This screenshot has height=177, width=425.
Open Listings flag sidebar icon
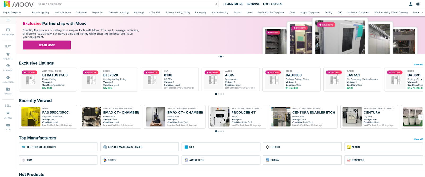pos(8,113)
